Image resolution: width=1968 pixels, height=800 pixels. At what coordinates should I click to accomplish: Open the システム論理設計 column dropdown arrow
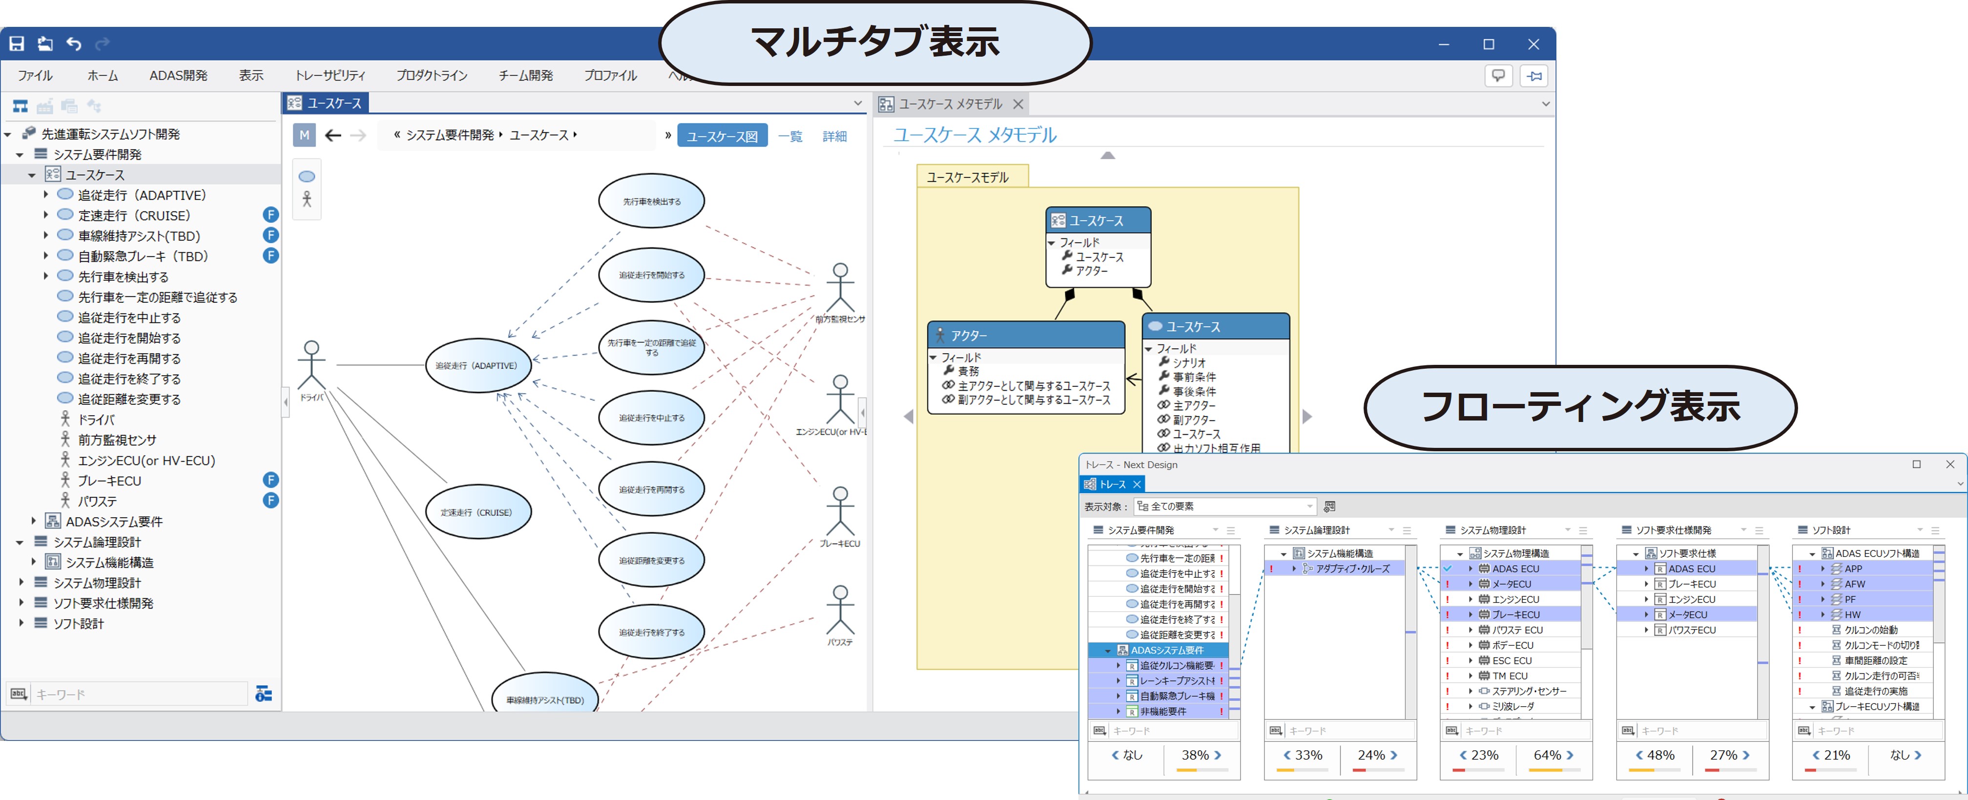tap(1391, 530)
